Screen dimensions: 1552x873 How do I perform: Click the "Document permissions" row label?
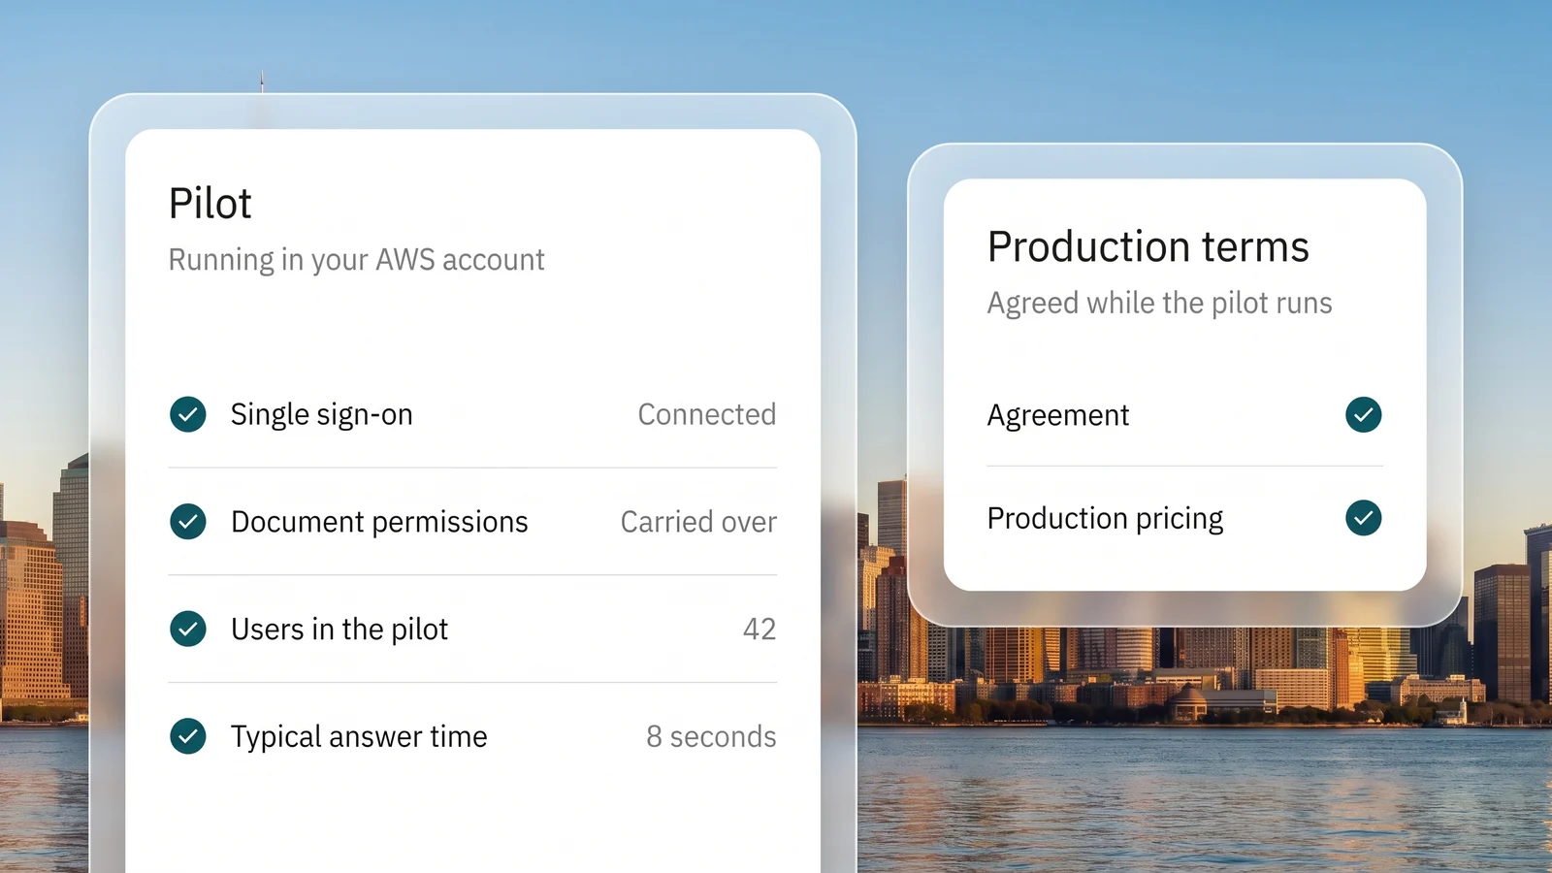[x=379, y=523]
